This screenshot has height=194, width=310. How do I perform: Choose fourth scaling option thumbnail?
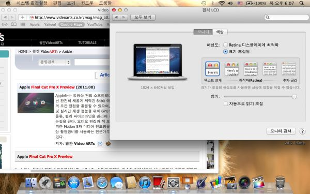click(270, 69)
